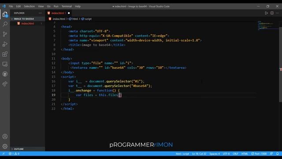Open the Extensions view
This screenshot has height=159, width=282.
(5, 54)
